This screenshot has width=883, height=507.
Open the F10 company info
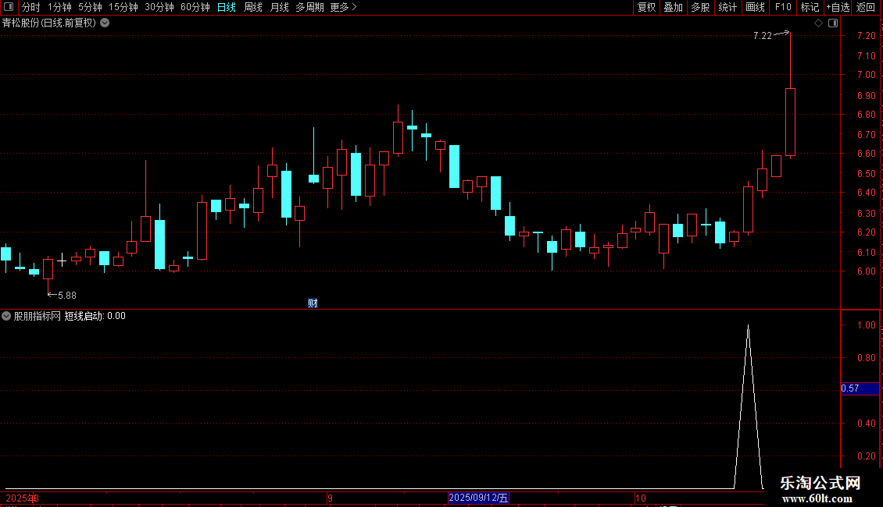783,7
